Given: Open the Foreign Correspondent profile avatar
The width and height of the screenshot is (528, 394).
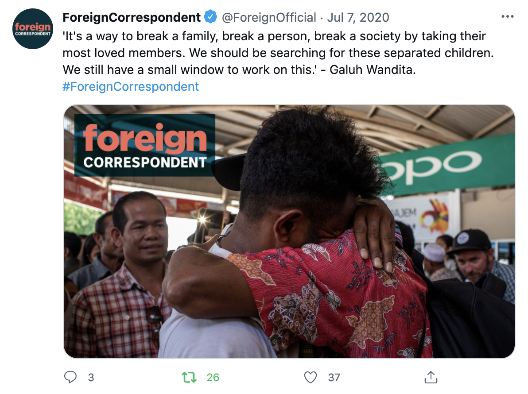Looking at the screenshot, I should click(33, 29).
